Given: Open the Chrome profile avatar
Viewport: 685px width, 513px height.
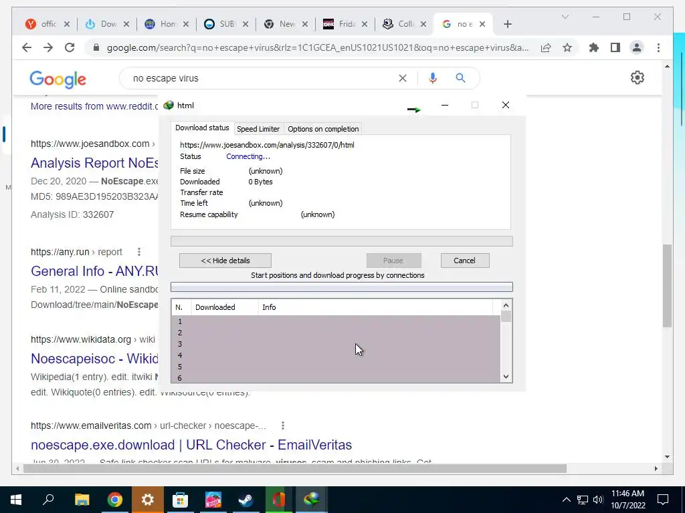Looking at the screenshot, I should [637, 47].
